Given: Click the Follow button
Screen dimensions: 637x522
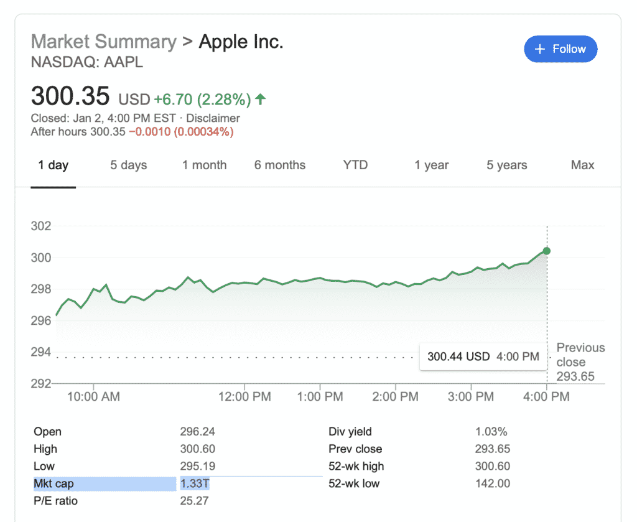Looking at the screenshot, I should click(560, 49).
